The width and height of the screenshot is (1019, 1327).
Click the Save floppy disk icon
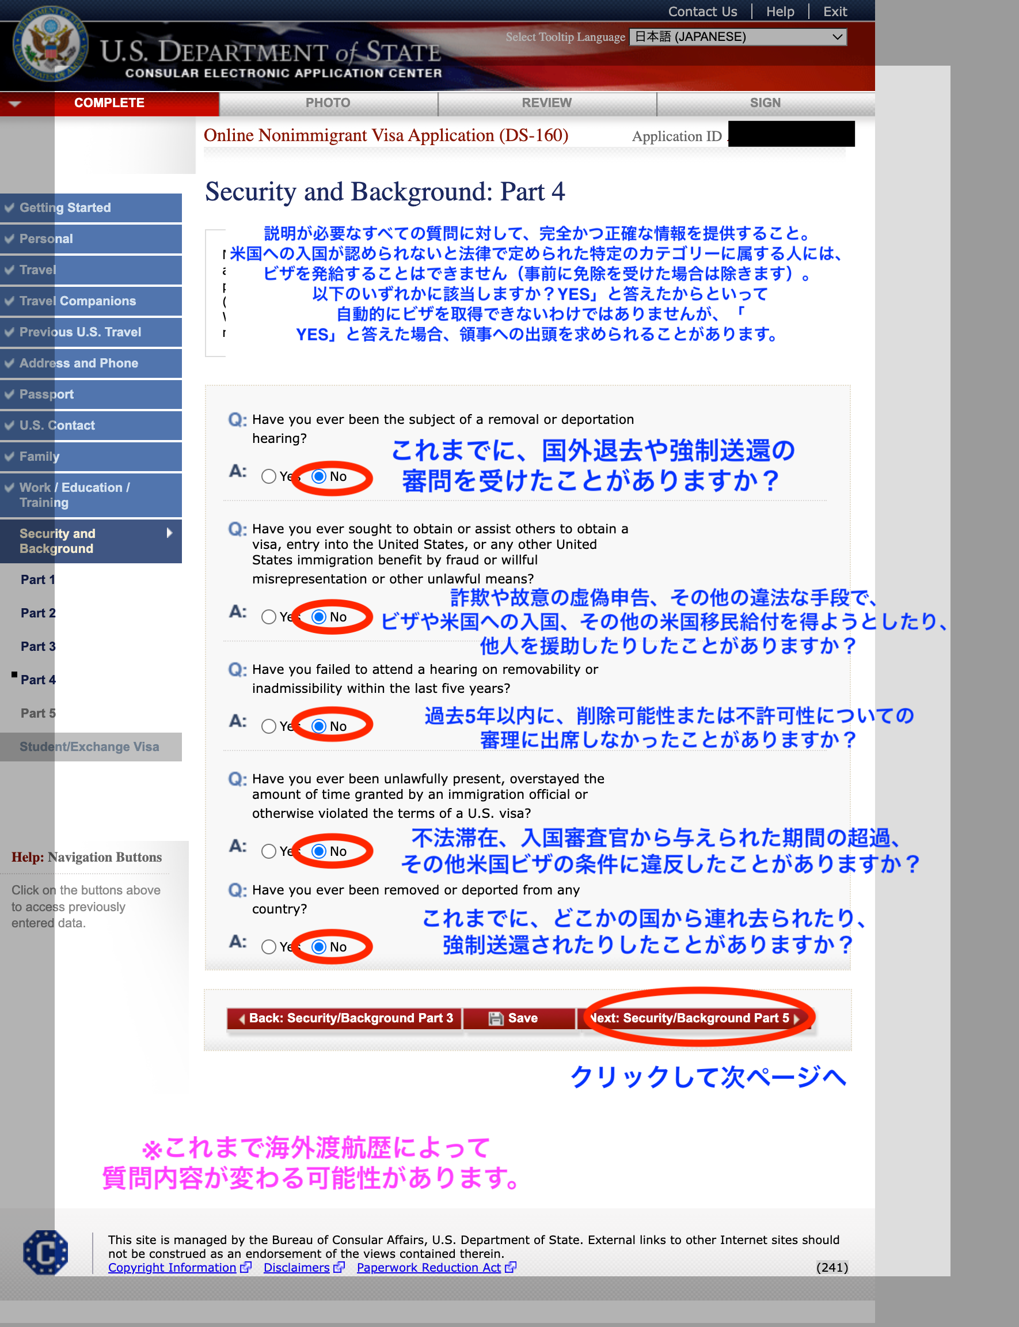click(x=496, y=1018)
